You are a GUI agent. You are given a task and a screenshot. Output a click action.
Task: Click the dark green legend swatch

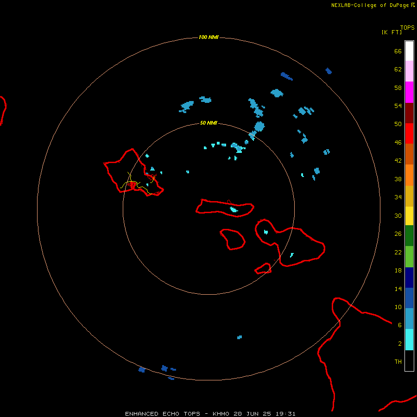click(409, 236)
